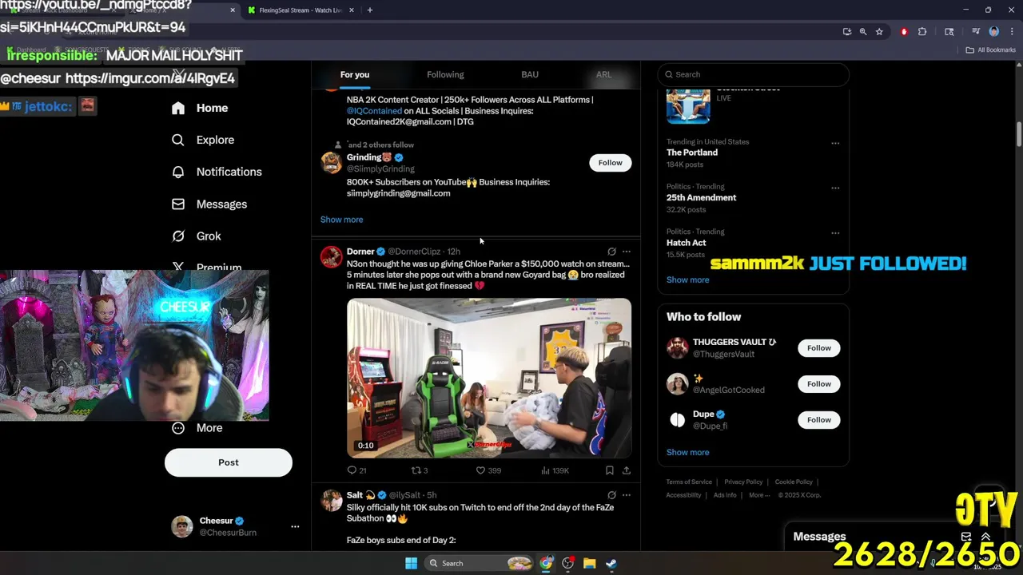The image size is (1023, 575).
Task: Open the Privacy Policy link
Action: coord(743,482)
